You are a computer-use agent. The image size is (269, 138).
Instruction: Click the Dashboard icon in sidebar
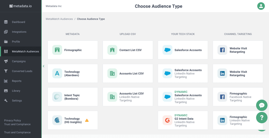click(6, 22)
